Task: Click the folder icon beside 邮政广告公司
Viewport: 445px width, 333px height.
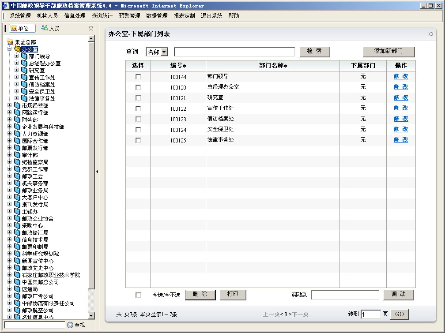Action: [17, 296]
